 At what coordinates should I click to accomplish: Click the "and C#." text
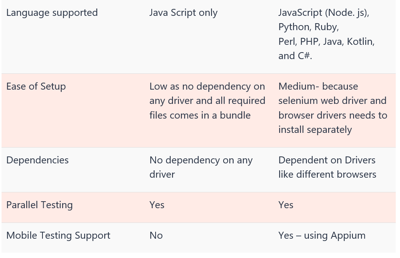coord(295,56)
